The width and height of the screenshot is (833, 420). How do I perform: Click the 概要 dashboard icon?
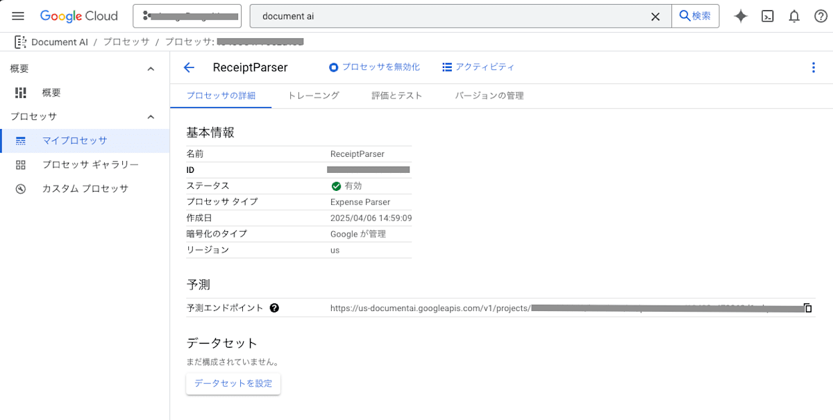point(21,92)
